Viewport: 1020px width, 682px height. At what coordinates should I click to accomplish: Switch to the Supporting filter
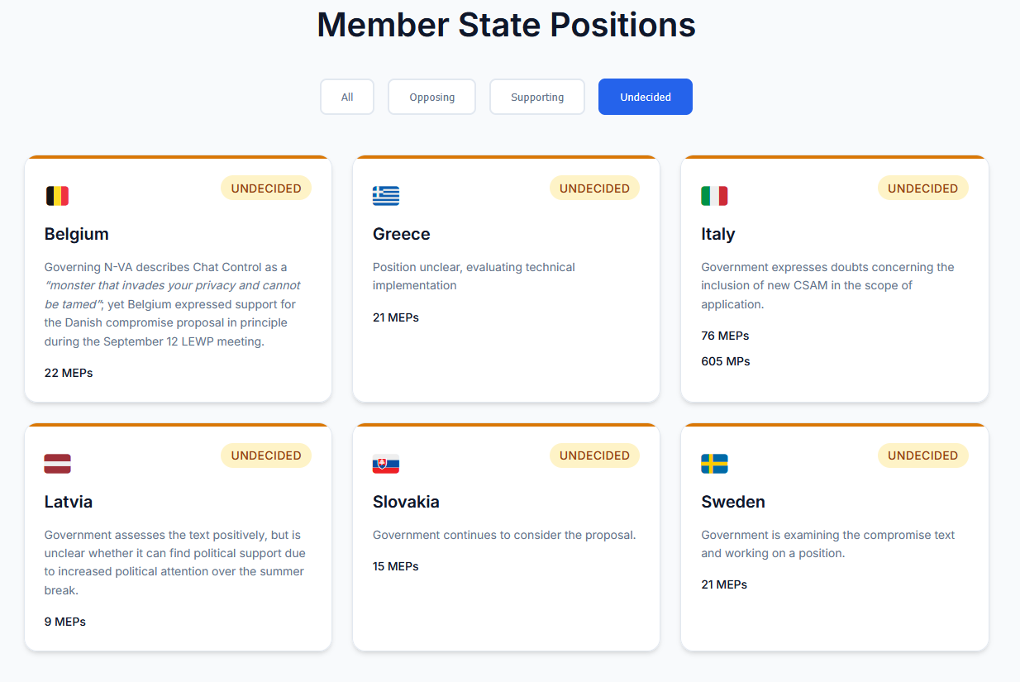click(536, 97)
